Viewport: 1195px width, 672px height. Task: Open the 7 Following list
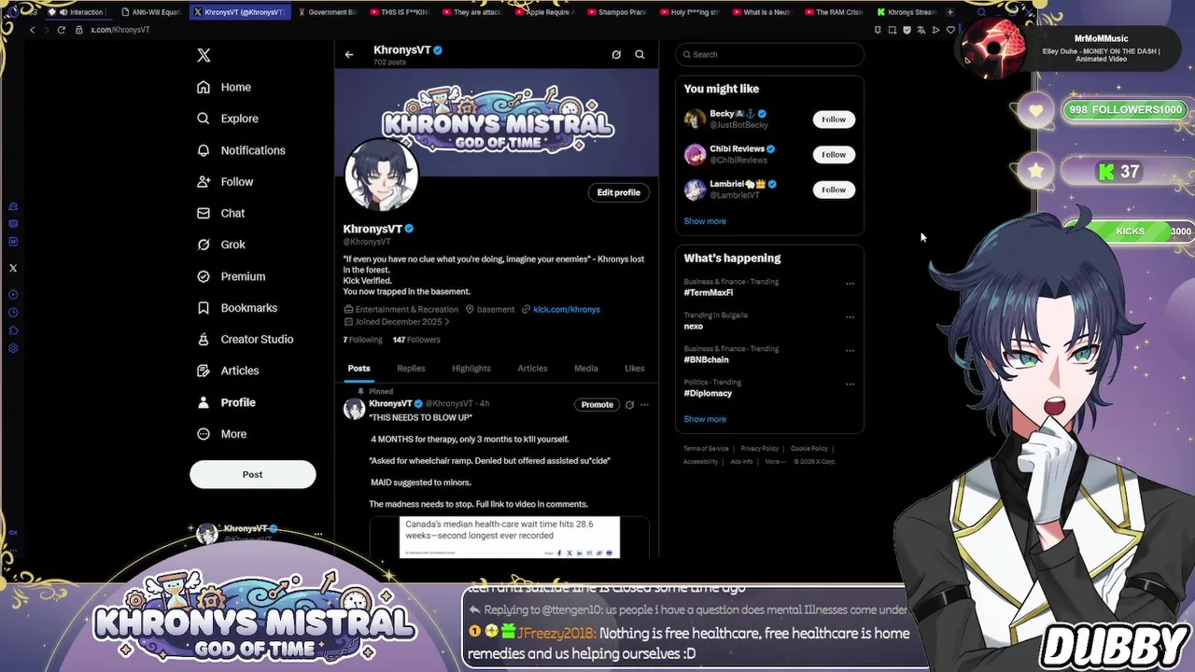[x=362, y=340]
